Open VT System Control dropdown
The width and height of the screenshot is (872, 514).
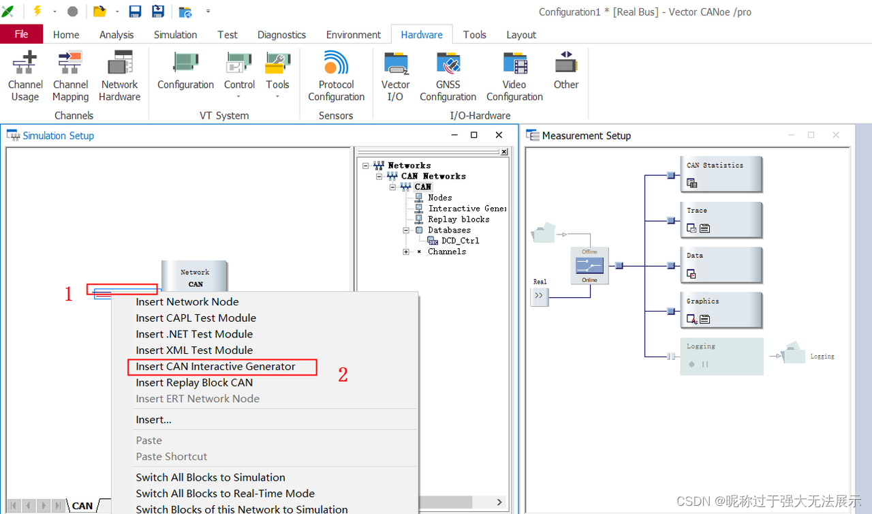click(x=239, y=75)
